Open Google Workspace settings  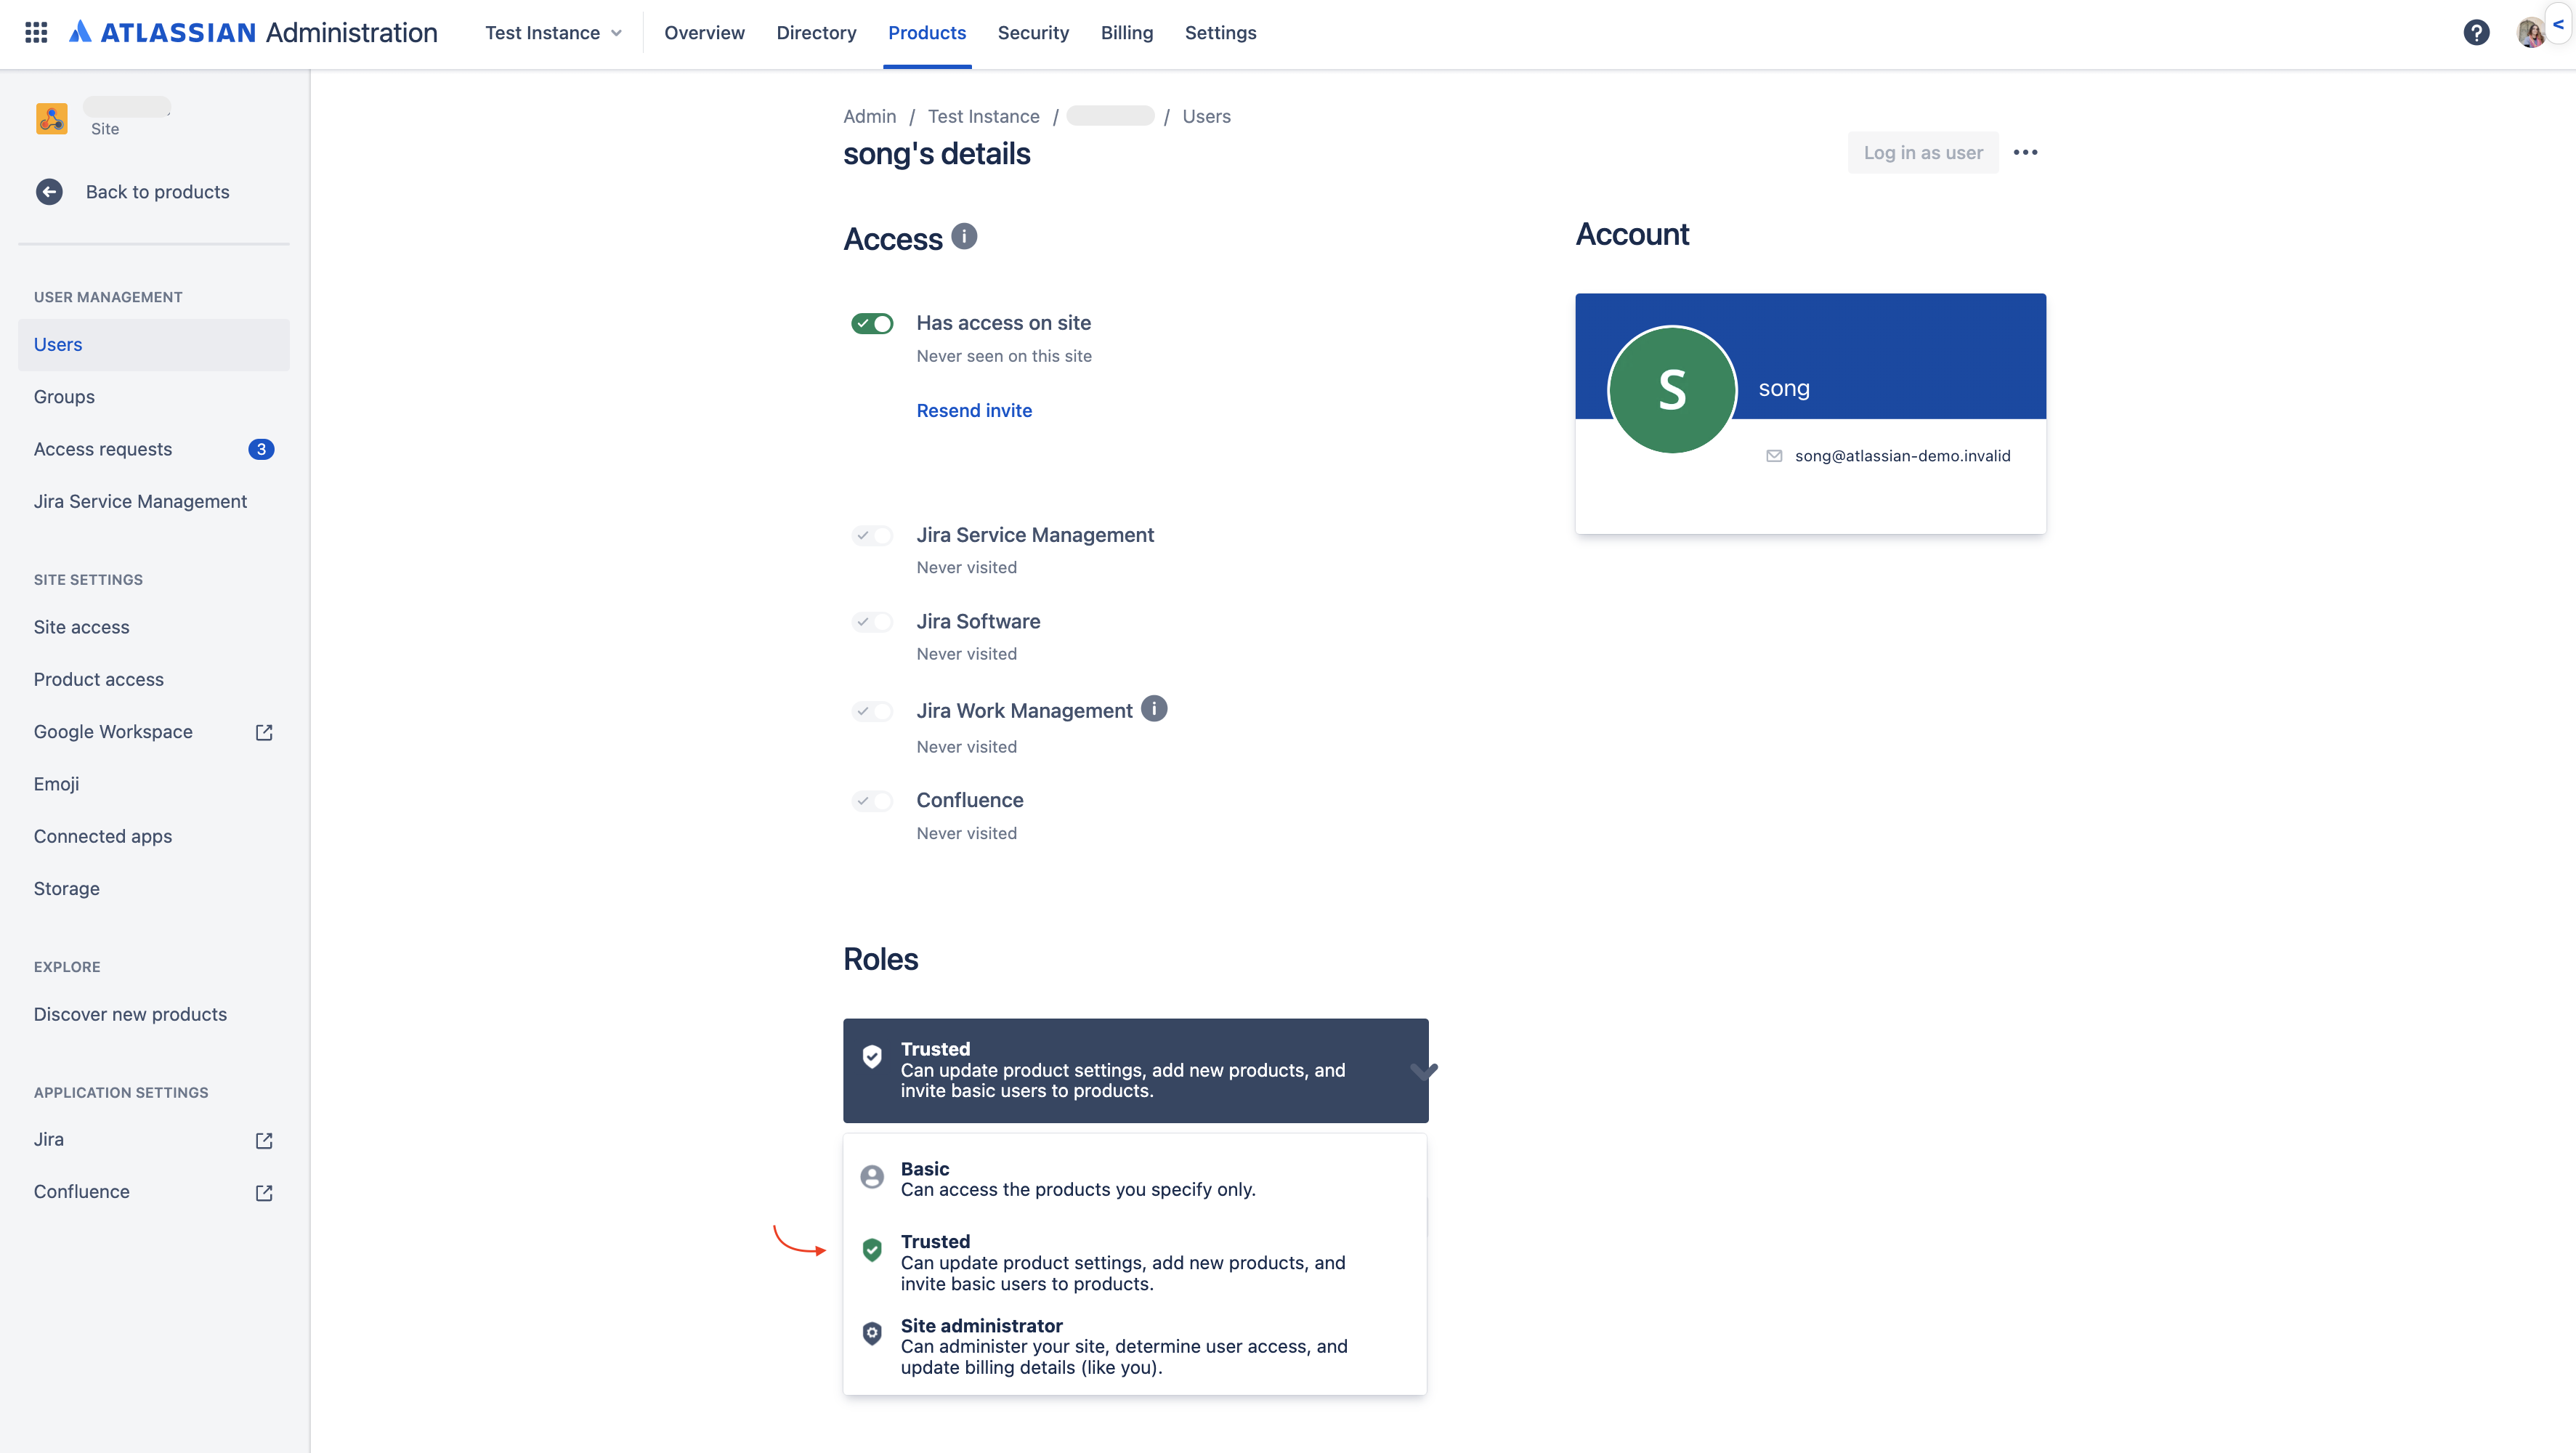click(154, 732)
